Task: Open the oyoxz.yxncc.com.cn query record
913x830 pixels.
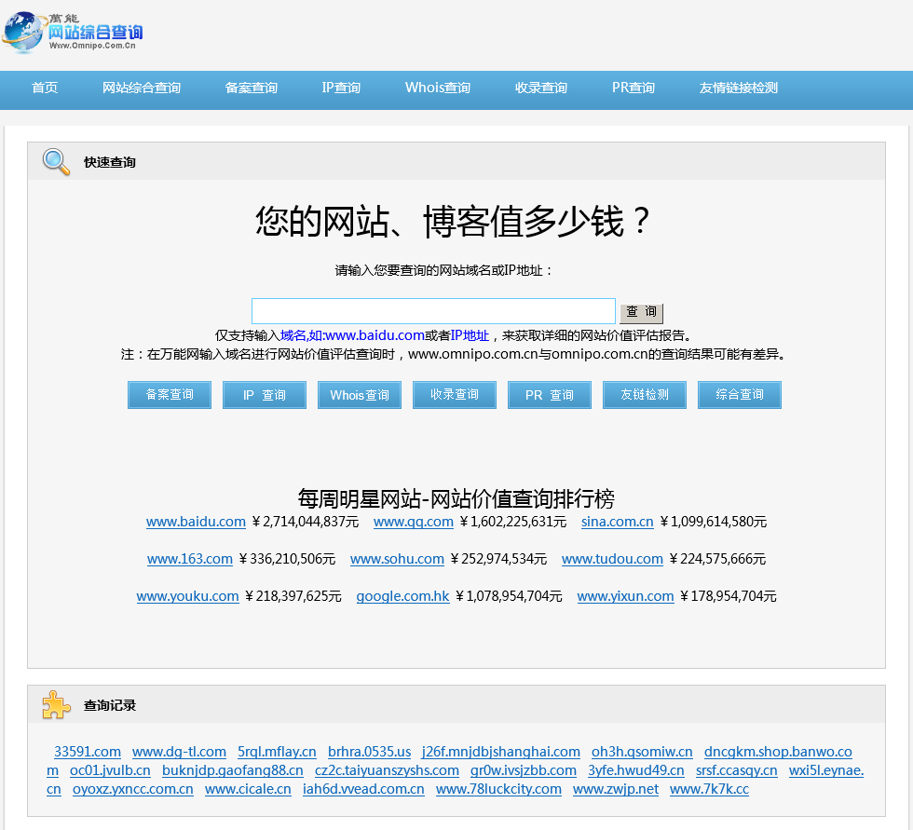Action: coord(132,789)
